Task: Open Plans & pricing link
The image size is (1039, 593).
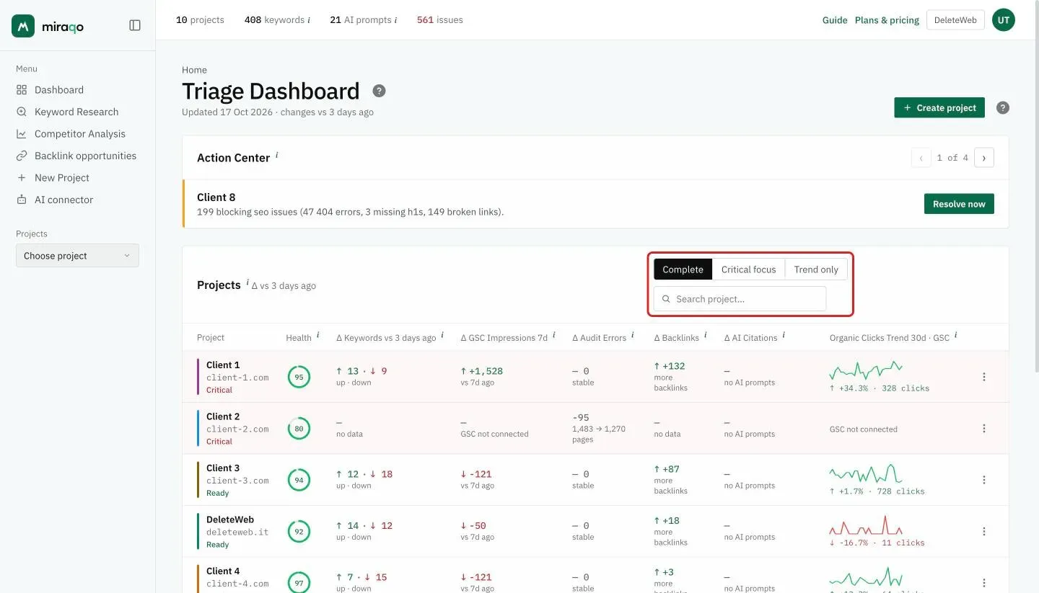Action: tap(887, 20)
